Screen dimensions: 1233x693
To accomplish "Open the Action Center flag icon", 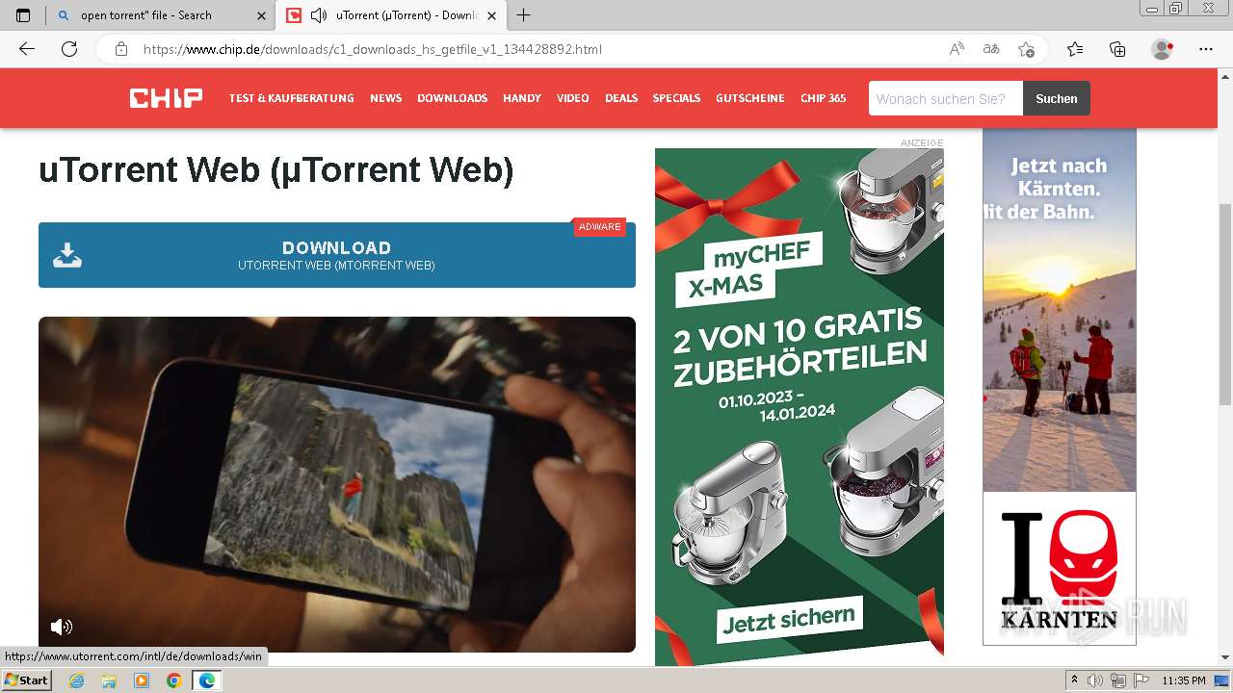I will 1141,680.
